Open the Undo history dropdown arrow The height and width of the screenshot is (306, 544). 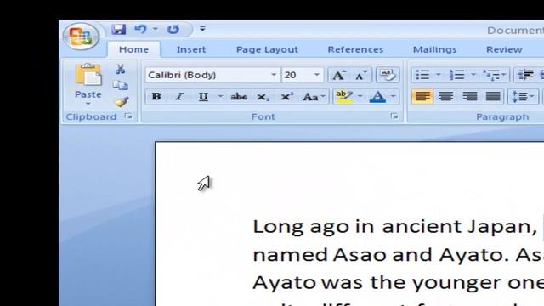(x=156, y=29)
